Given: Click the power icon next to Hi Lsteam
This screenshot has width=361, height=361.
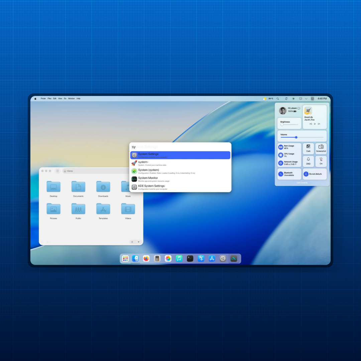Looking at the screenshot, I should coord(299,108).
